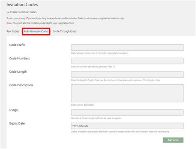This screenshot has width=196, height=149.
Task: Click the Code Length label
Action: point(18,72)
